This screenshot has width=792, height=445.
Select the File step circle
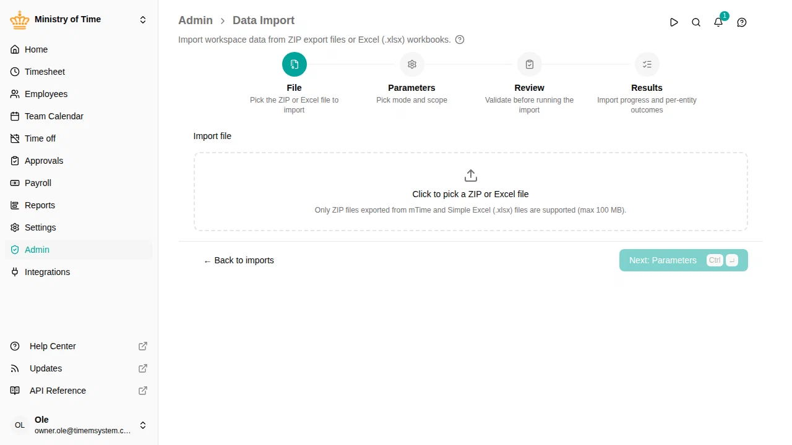click(295, 64)
